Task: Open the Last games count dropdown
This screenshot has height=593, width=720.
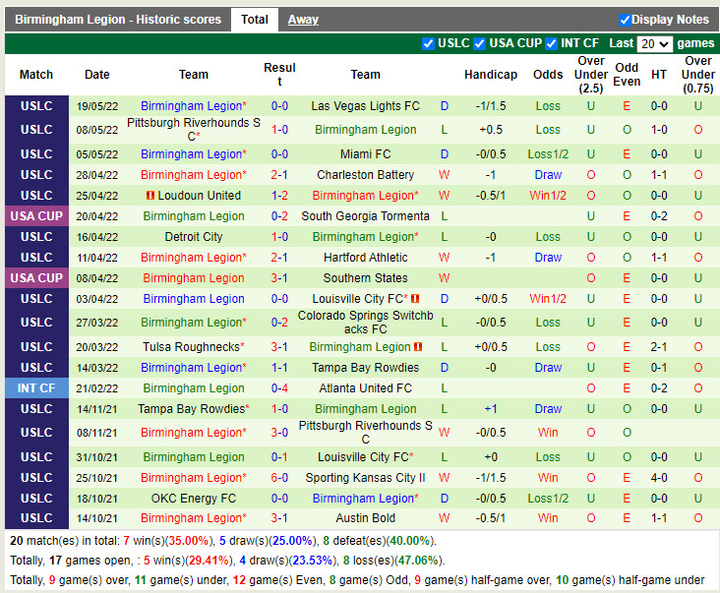Action: click(654, 44)
